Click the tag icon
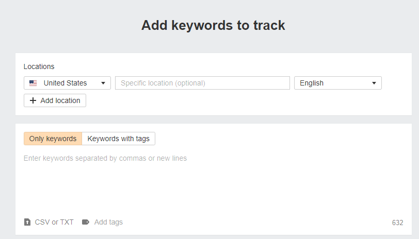 point(86,222)
